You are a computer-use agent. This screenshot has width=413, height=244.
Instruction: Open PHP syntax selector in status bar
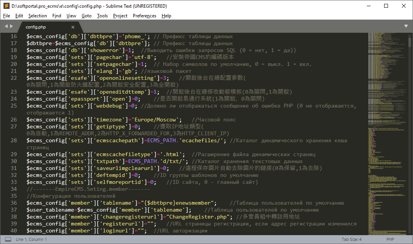390,239
